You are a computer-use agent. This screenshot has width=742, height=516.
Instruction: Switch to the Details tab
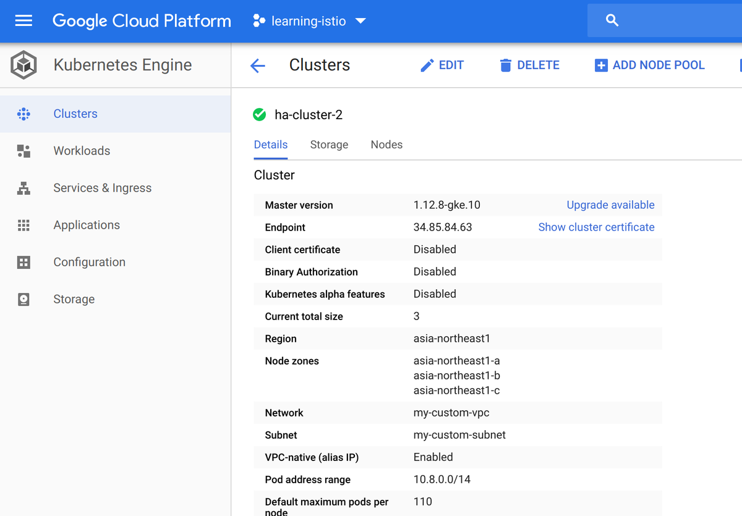click(x=271, y=145)
